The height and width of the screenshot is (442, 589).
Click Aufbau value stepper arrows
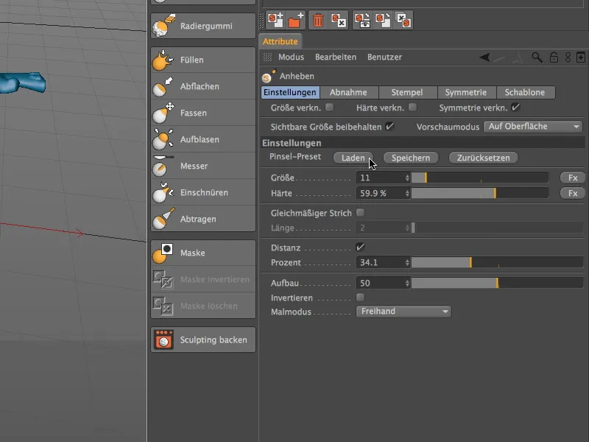(x=407, y=283)
